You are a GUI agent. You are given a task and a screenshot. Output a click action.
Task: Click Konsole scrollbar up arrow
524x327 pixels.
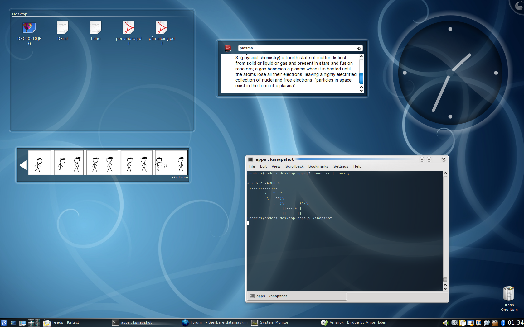tap(445, 173)
